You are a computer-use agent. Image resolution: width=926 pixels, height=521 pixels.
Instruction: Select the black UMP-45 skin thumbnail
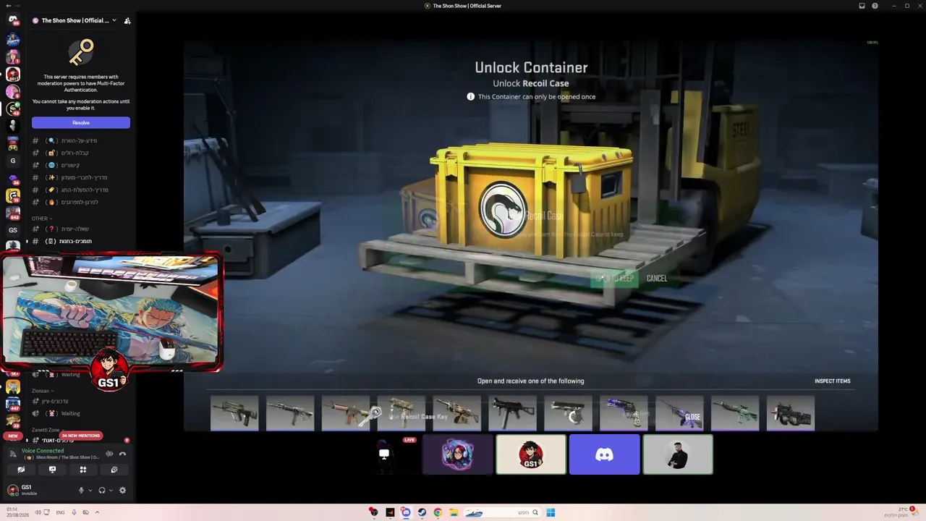point(512,415)
